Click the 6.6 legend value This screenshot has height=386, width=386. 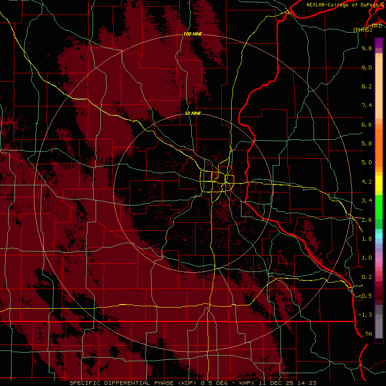pyautogui.click(x=367, y=124)
